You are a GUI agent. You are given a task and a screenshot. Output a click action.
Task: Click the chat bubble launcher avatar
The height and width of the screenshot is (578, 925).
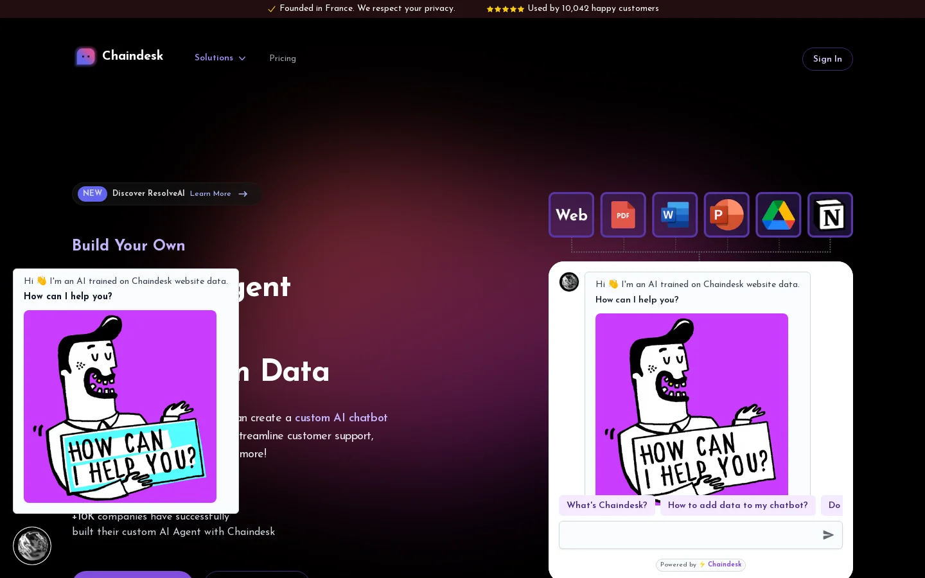(32, 546)
